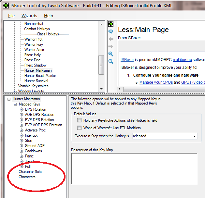Click the Description of this Key Map field
205x198 pixels.
pyautogui.click(x=134, y=169)
